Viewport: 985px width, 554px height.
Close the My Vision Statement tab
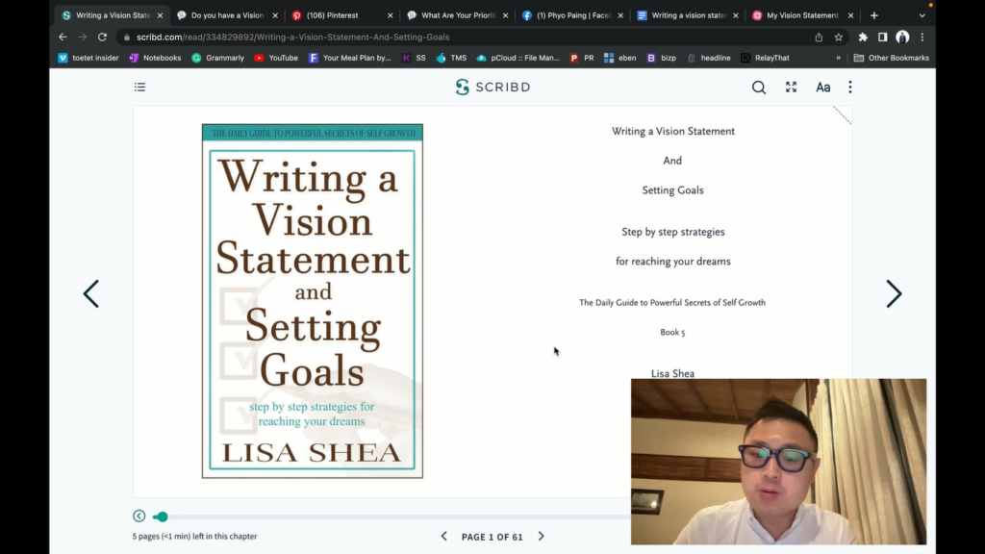pos(850,15)
